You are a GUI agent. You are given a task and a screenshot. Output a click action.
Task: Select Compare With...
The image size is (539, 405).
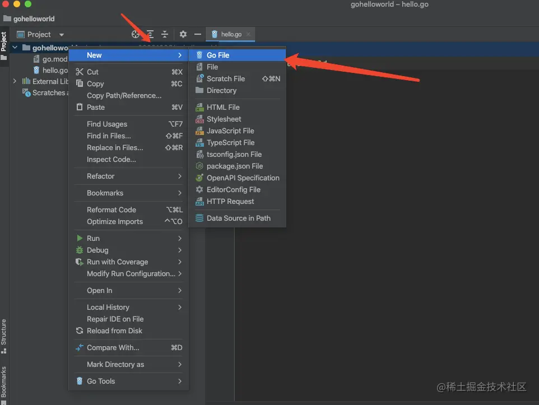pyautogui.click(x=129, y=348)
